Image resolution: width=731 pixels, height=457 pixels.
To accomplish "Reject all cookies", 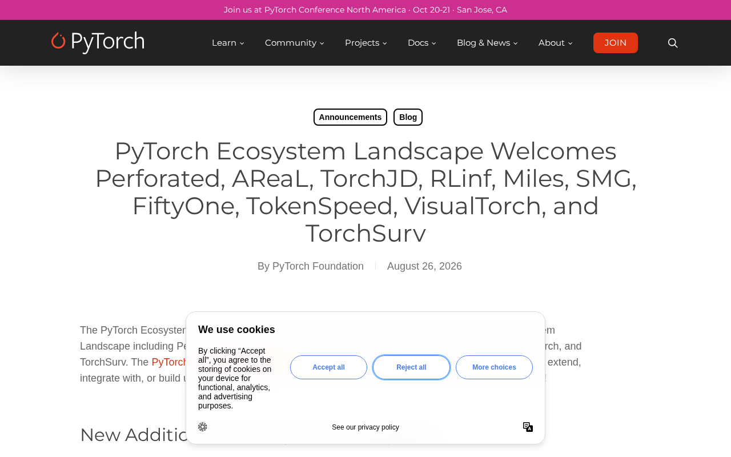I will pyautogui.click(x=411, y=367).
